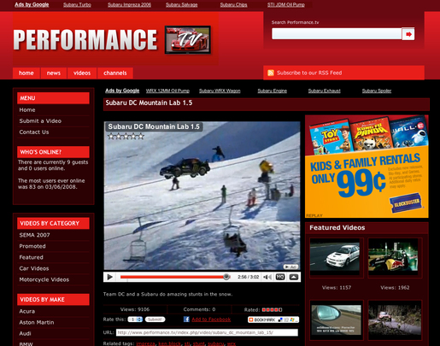Play the Subaru video
This screenshot has width=440, height=346.
point(109,277)
